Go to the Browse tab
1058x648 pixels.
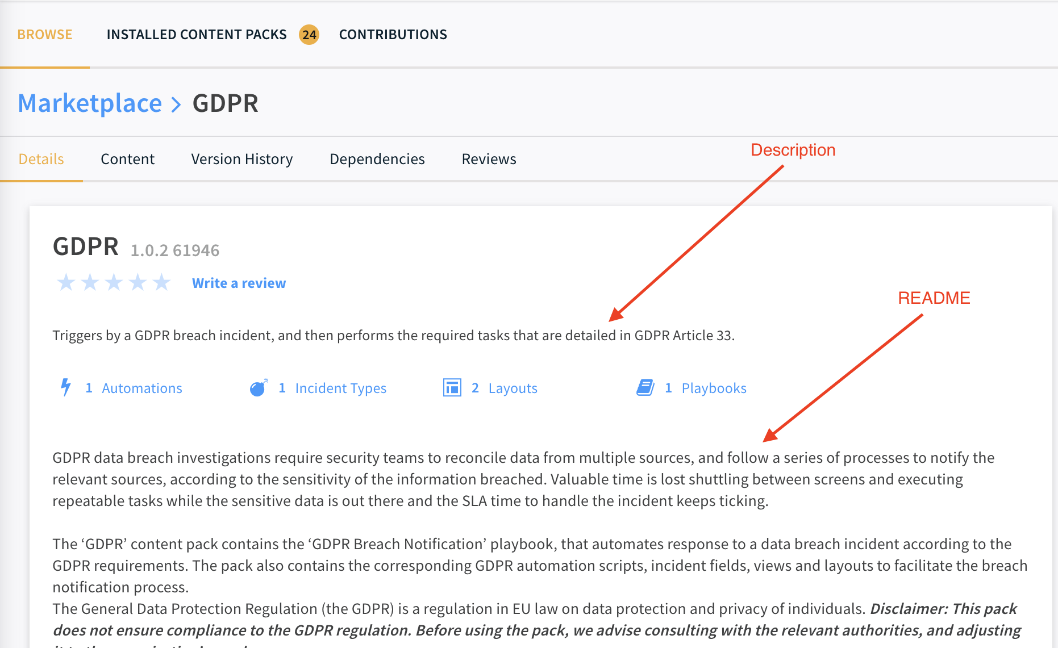click(x=45, y=35)
